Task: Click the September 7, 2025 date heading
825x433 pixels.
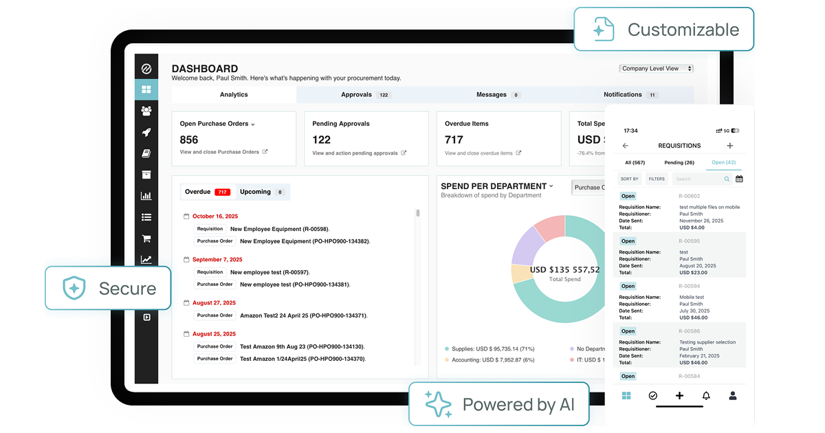Action: point(217,260)
